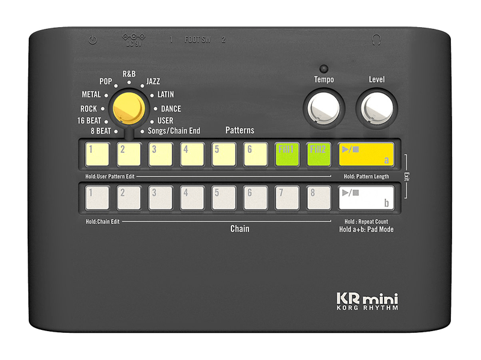Click the Hold: Pattern Length label
This screenshot has height=360, width=481.
click(x=366, y=176)
